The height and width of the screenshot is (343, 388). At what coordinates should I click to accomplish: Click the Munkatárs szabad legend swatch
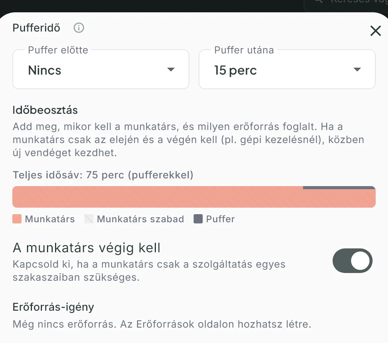[89, 219]
